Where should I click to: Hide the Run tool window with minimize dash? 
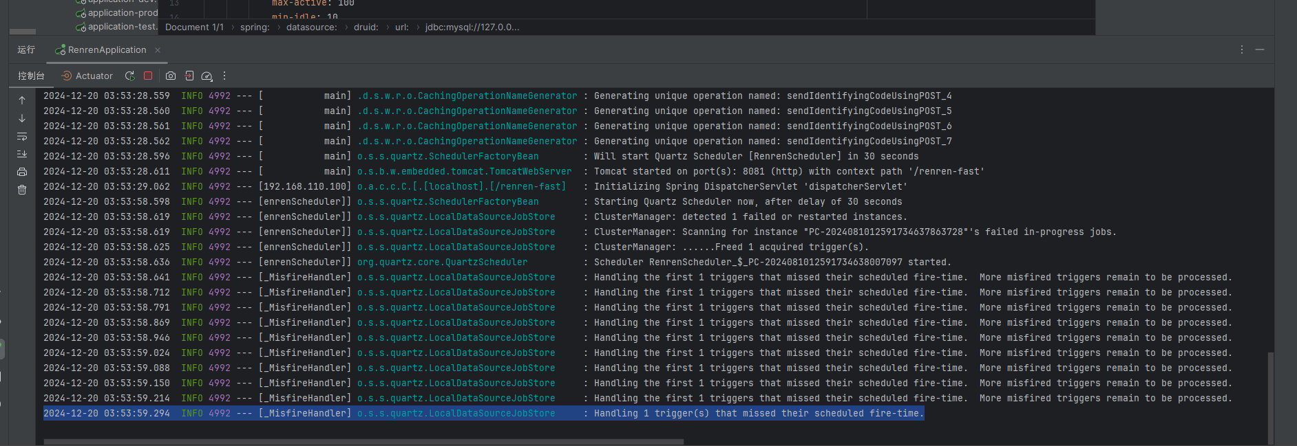pyautogui.click(x=1260, y=49)
